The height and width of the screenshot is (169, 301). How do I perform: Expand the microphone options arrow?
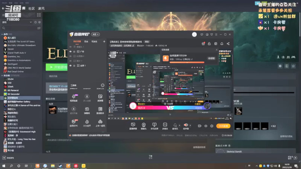click(x=179, y=125)
